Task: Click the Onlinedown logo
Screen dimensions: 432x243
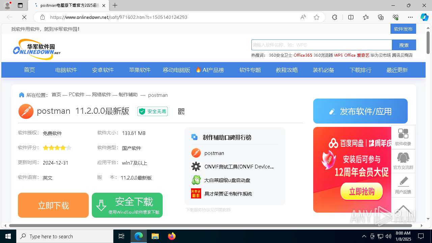Action: pos(37,49)
